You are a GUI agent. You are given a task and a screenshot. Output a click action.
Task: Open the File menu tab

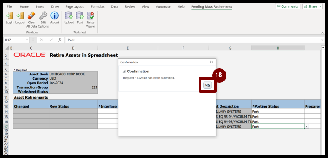tap(9, 7)
